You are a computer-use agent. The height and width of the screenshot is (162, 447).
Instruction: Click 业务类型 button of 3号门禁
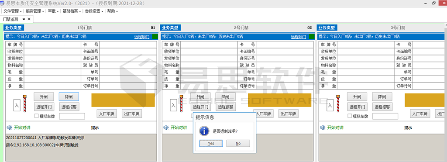coord(327,28)
